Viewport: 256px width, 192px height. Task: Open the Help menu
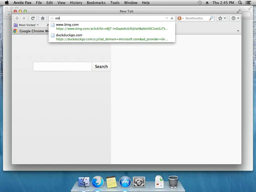pyautogui.click(x=146, y=2)
